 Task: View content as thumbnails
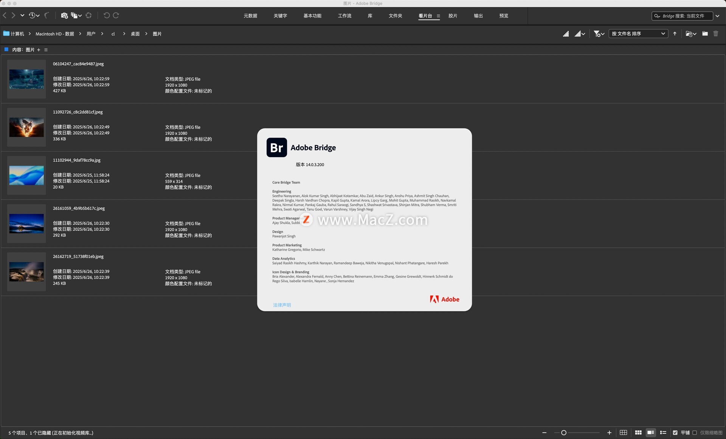[x=638, y=433]
